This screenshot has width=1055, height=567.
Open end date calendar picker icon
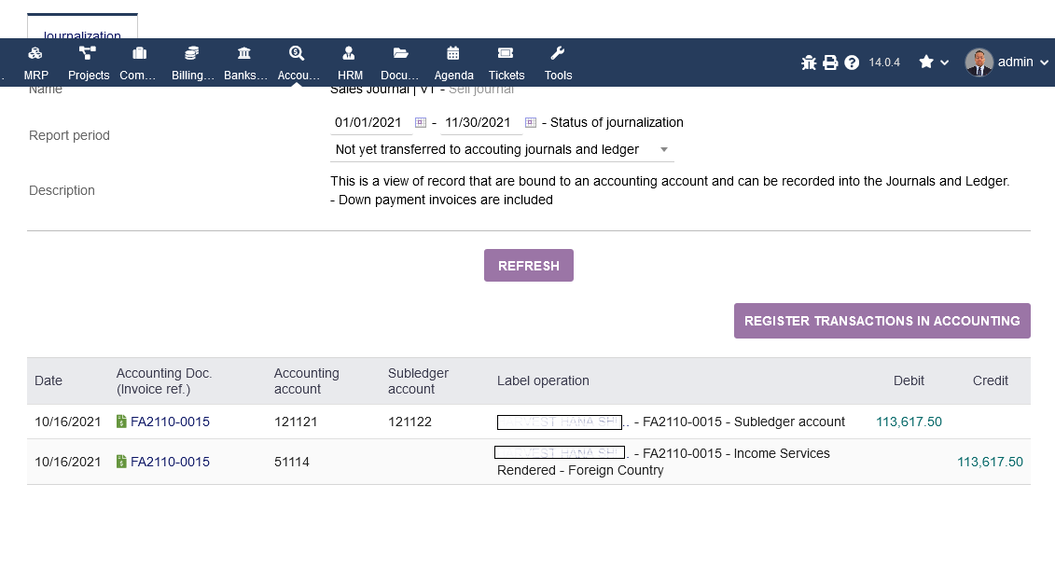pyautogui.click(x=531, y=122)
